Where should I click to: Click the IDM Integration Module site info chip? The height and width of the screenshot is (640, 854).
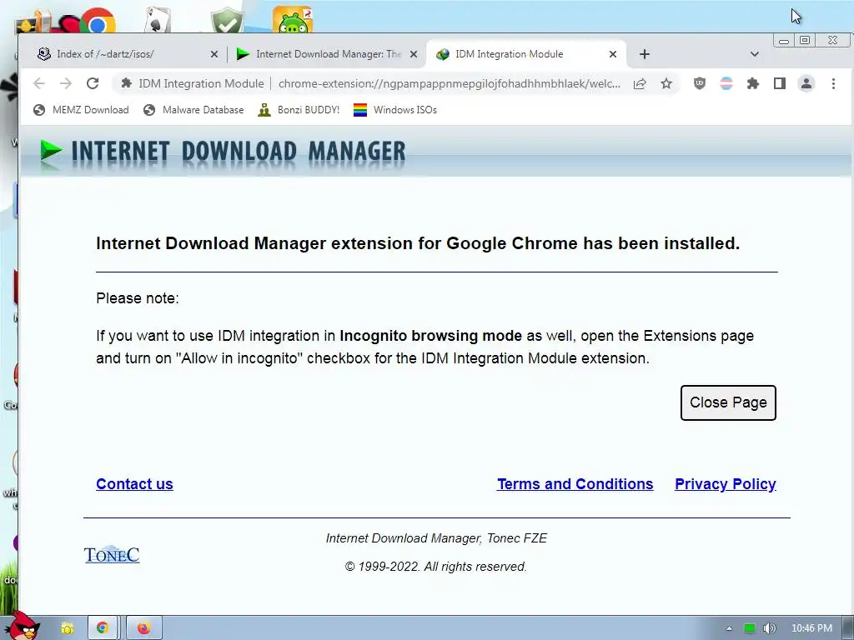click(193, 83)
